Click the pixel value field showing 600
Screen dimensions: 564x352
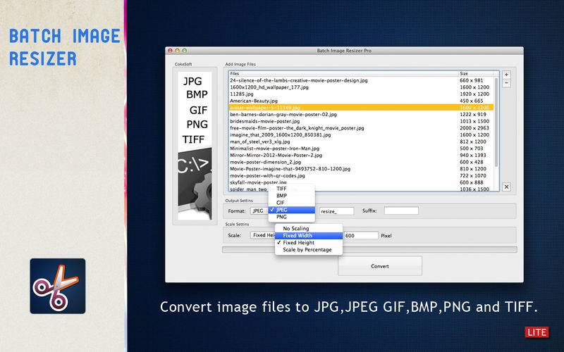[x=361, y=236]
